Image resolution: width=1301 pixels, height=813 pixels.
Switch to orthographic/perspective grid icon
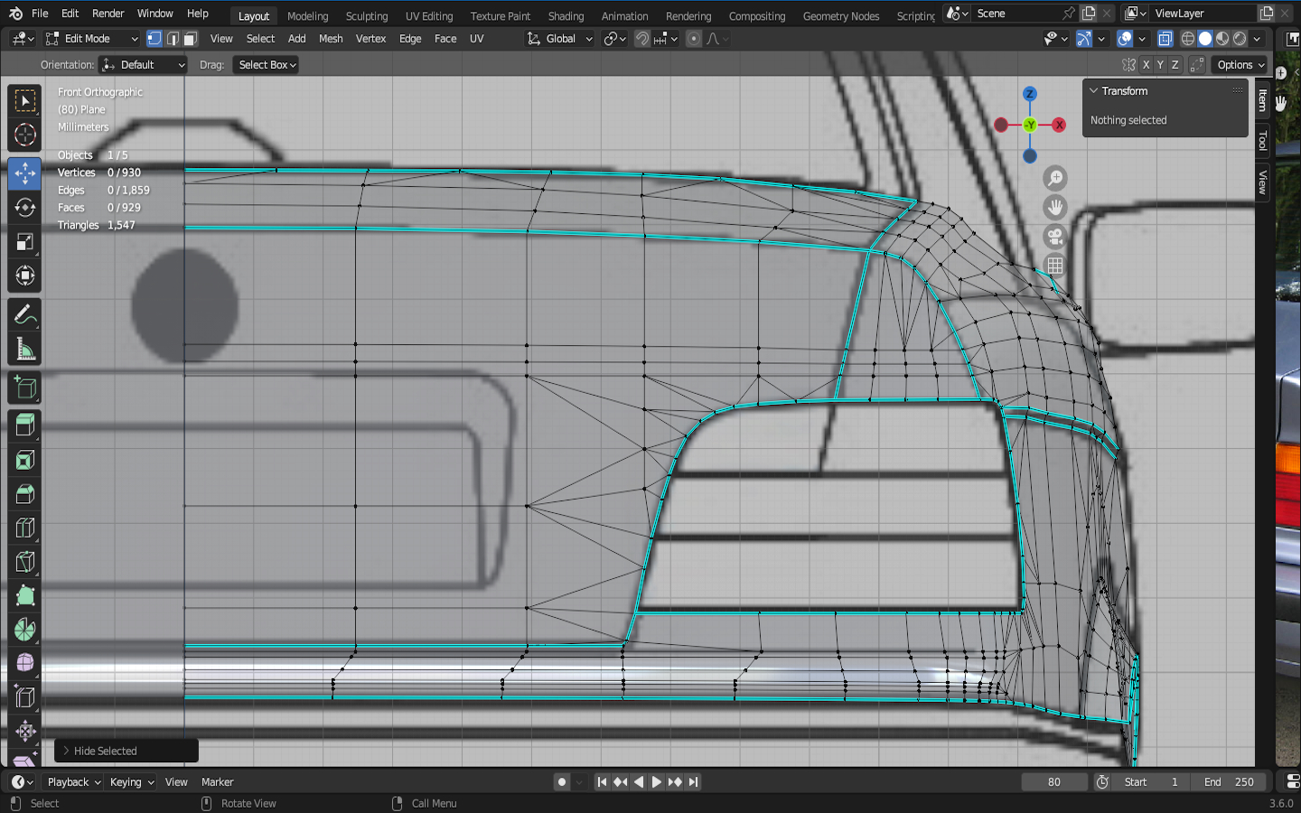(x=1054, y=266)
